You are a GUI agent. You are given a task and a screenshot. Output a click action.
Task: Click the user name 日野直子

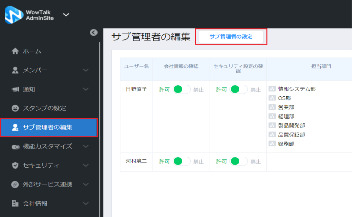pos(136,89)
